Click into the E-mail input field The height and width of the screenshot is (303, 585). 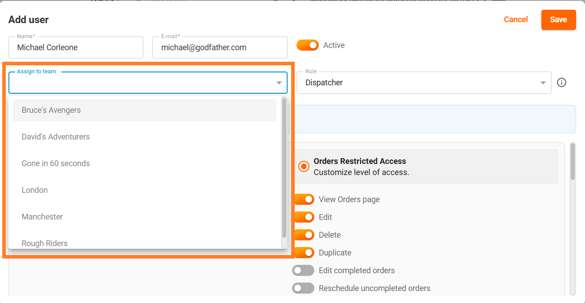coord(219,48)
